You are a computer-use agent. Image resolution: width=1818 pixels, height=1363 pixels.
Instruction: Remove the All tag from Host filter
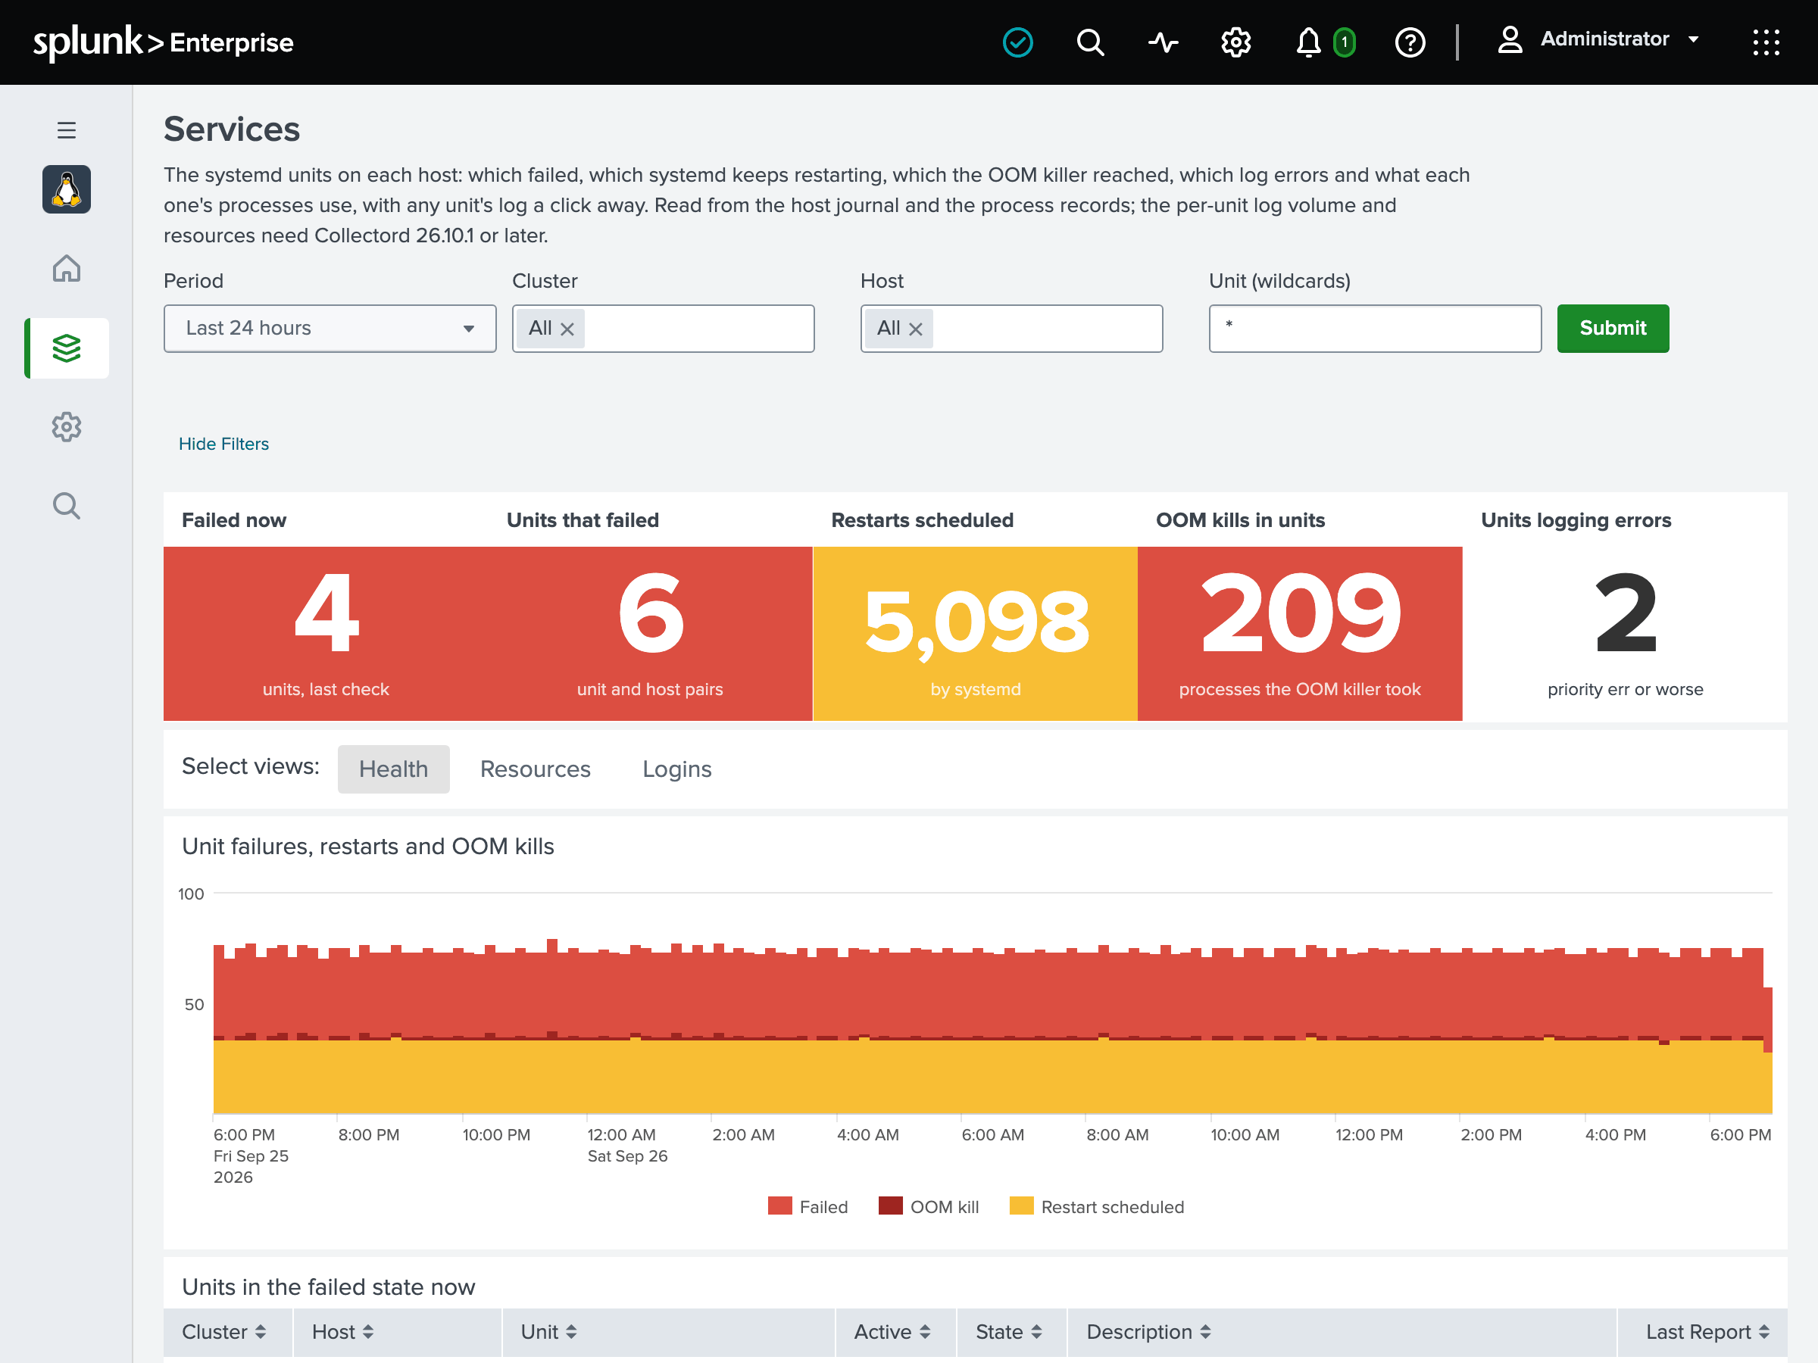pyautogui.click(x=916, y=329)
